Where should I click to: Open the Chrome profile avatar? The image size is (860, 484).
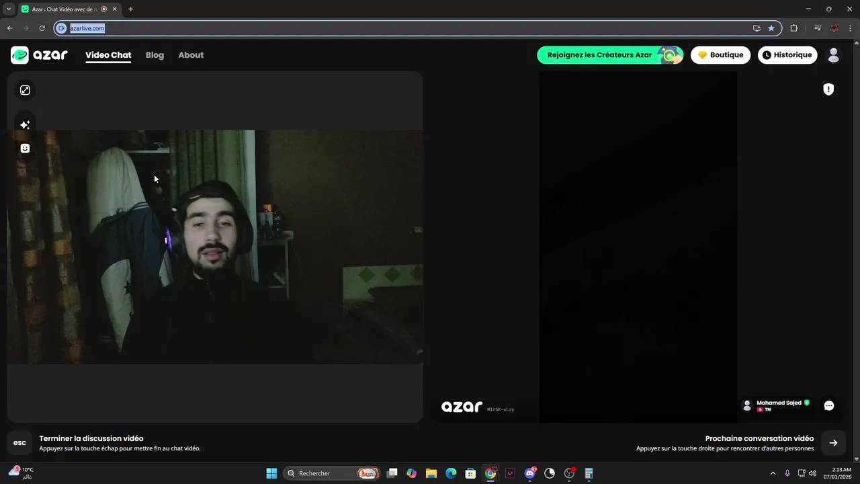834,28
